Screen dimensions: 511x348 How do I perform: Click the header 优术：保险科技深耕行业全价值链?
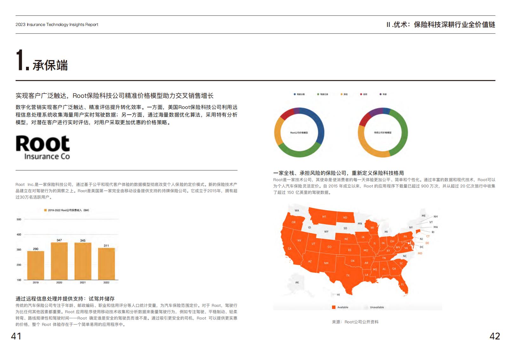pos(441,24)
